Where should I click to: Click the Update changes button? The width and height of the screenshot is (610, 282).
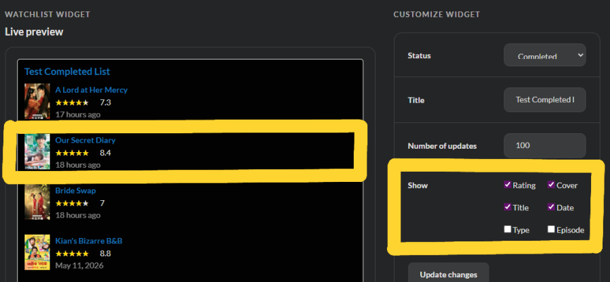448,275
